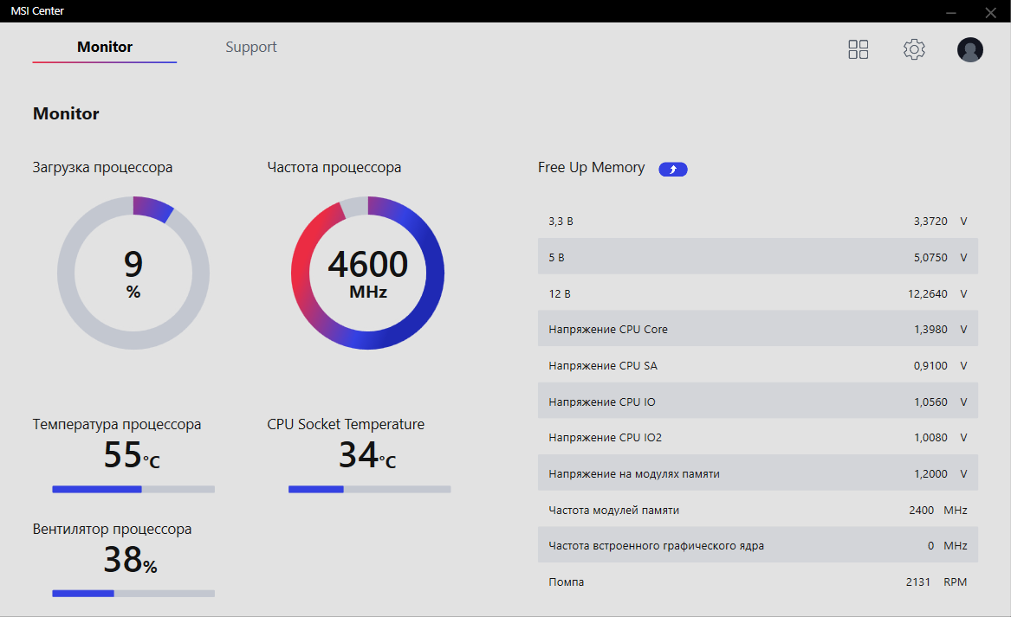
Task: Select the Напряжение CPU IO row
Action: (x=758, y=402)
